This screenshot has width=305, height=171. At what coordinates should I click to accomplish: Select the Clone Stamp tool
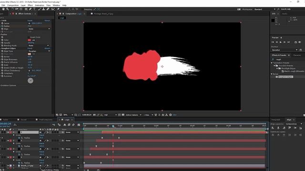coord(43,9)
